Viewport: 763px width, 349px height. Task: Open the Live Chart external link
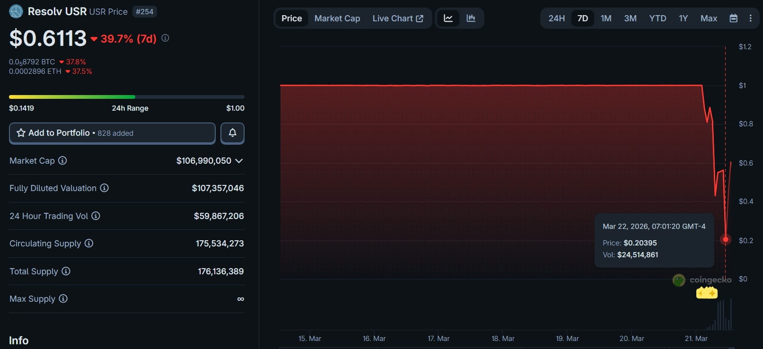pos(398,18)
